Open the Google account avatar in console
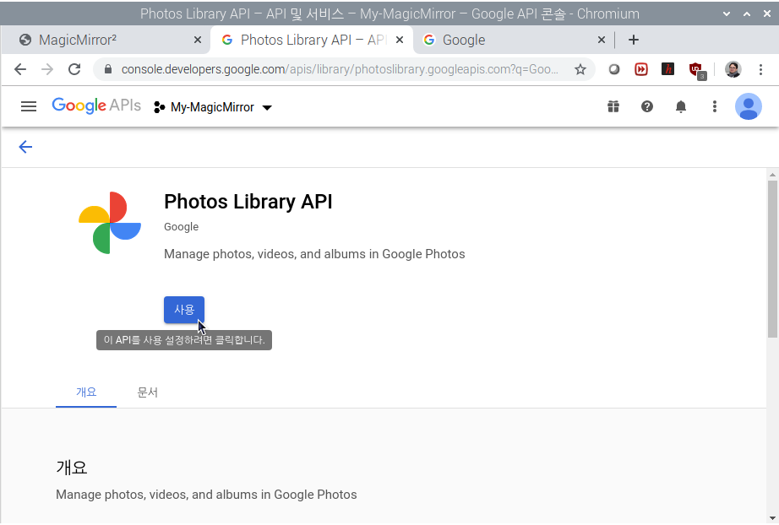The image size is (779, 525). click(x=749, y=106)
